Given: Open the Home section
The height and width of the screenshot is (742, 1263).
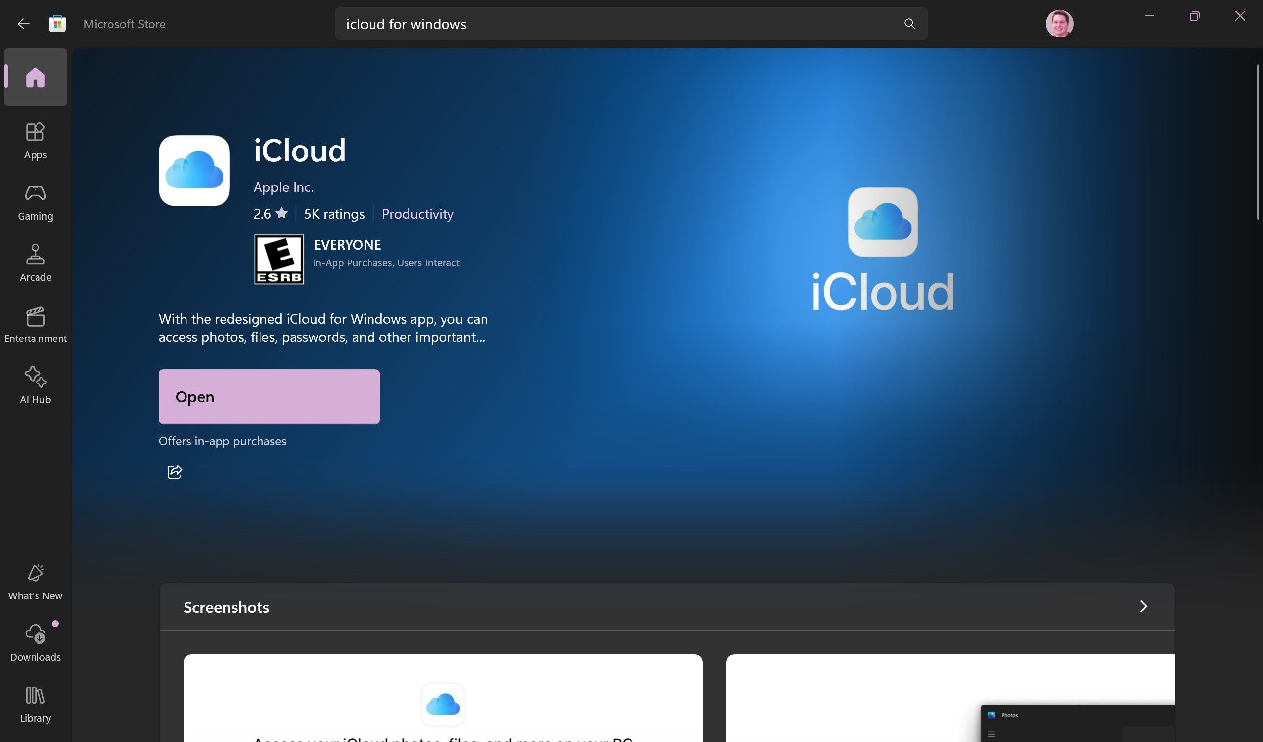Looking at the screenshot, I should pos(36,77).
